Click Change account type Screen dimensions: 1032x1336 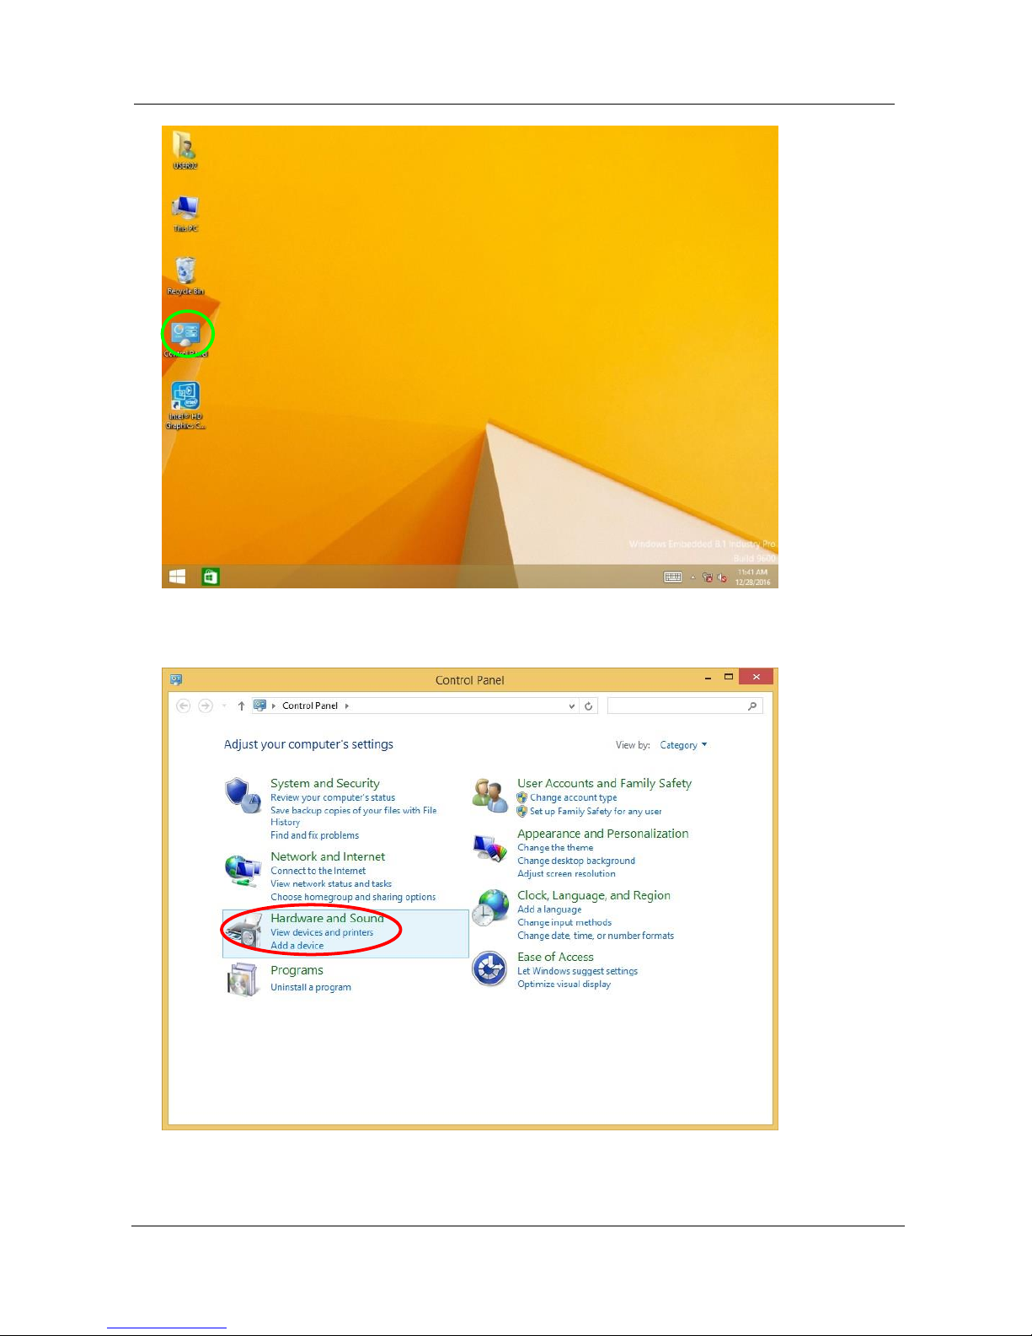(x=573, y=797)
